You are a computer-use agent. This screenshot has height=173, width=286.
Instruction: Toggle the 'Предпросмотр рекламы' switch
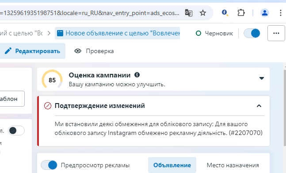(49, 165)
